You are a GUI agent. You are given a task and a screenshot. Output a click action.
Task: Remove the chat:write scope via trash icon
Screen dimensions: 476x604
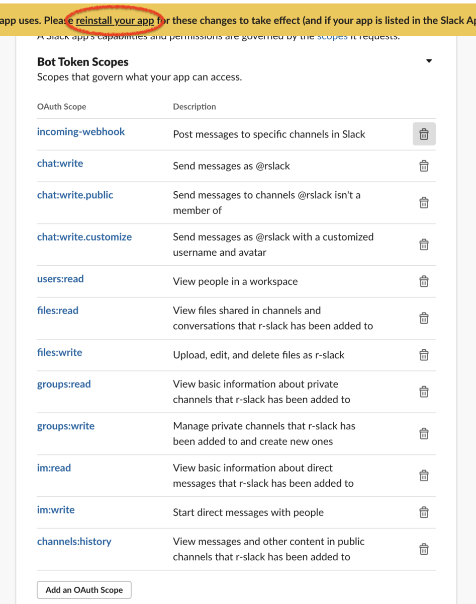tap(424, 166)
